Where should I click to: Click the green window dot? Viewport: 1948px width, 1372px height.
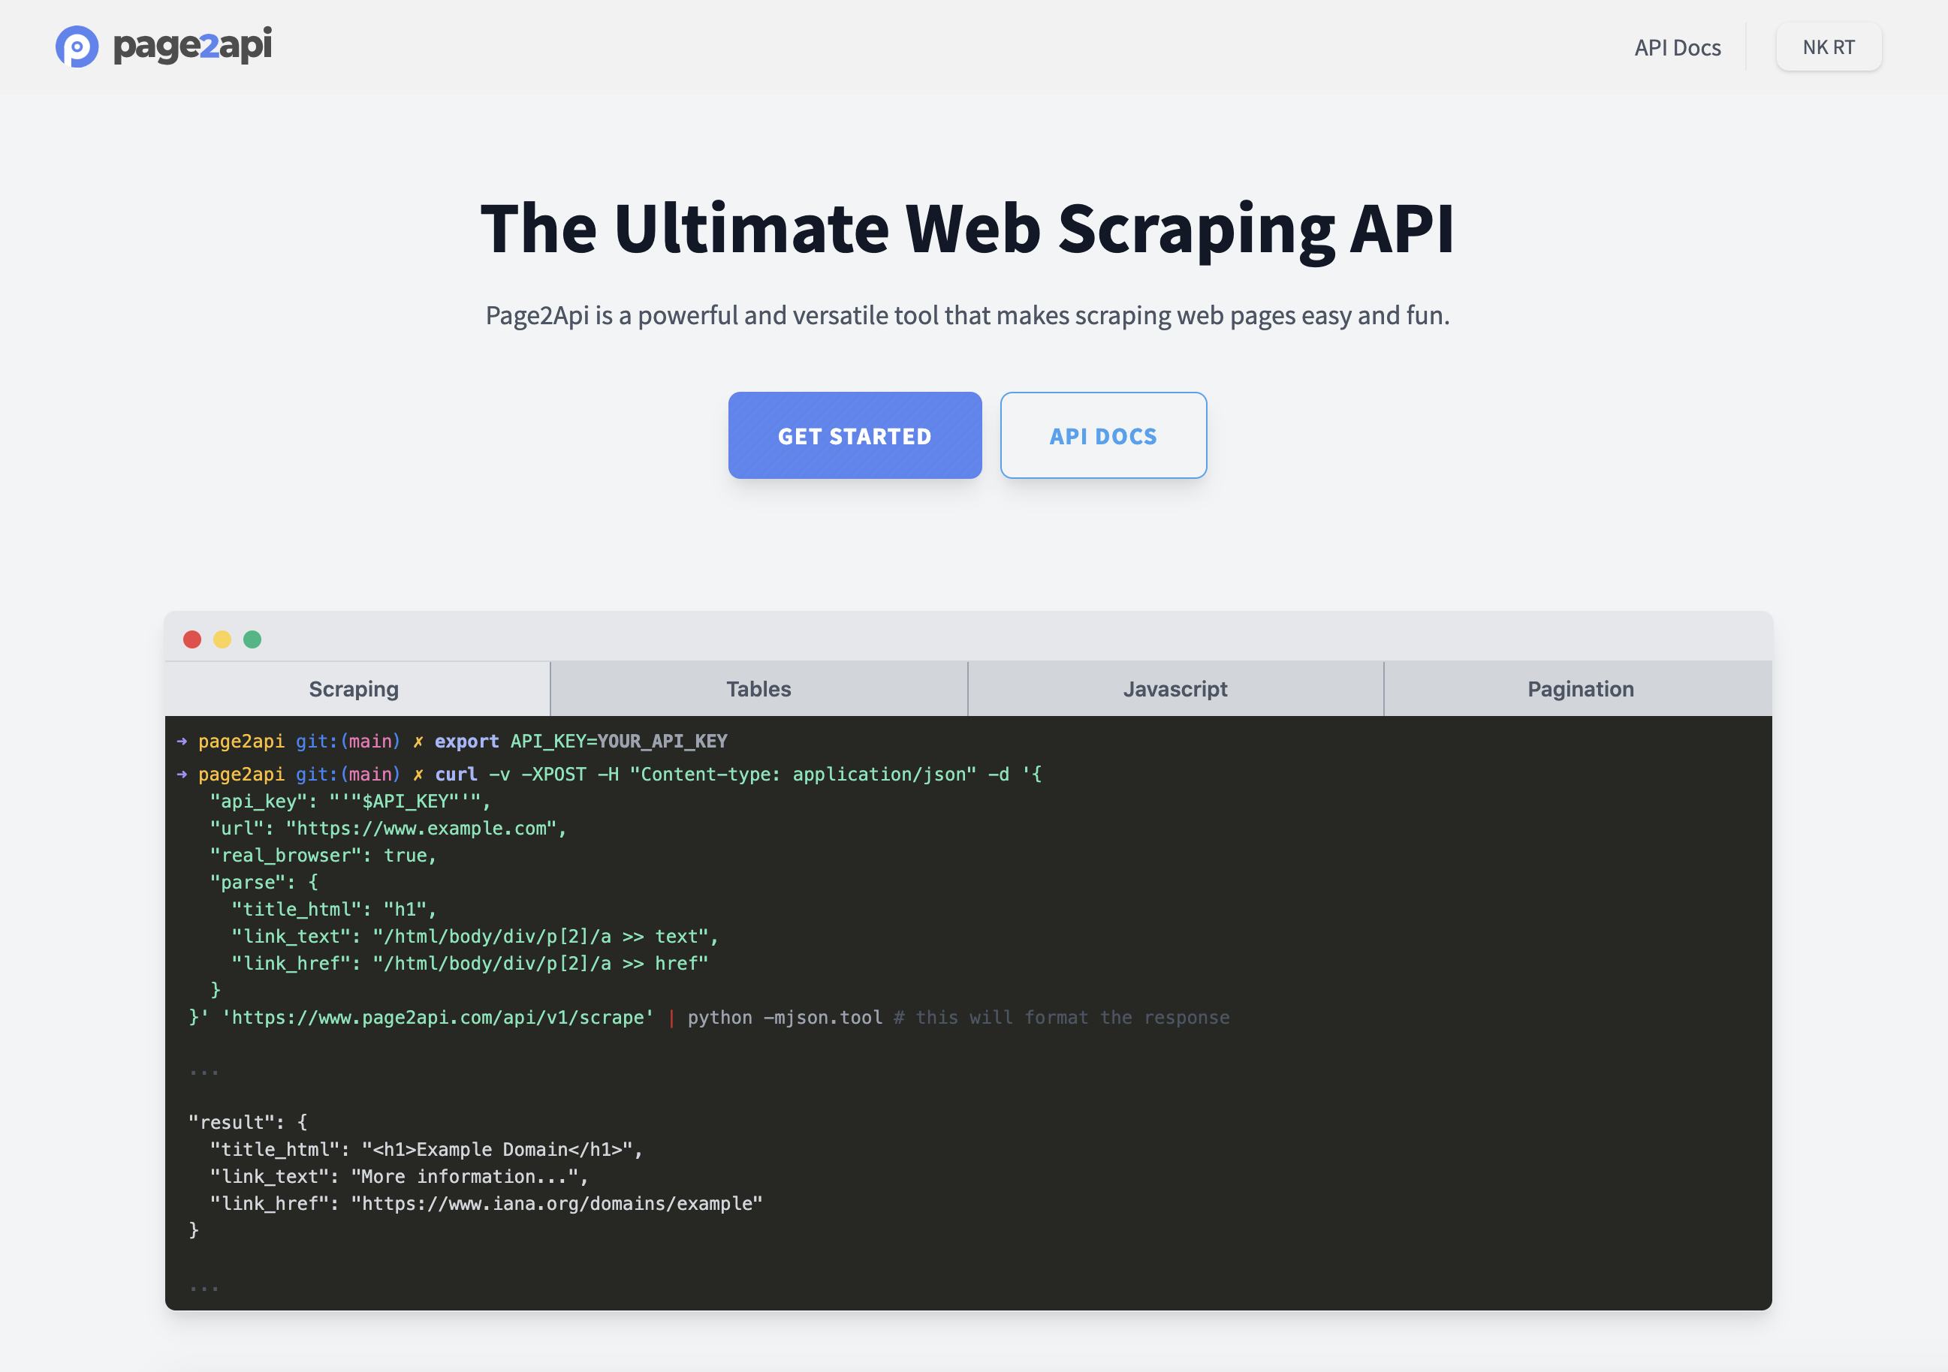[x=253, y=639]
